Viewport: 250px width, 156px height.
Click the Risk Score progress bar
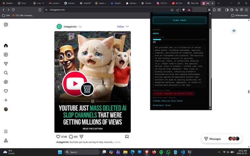tap(179, 40)
